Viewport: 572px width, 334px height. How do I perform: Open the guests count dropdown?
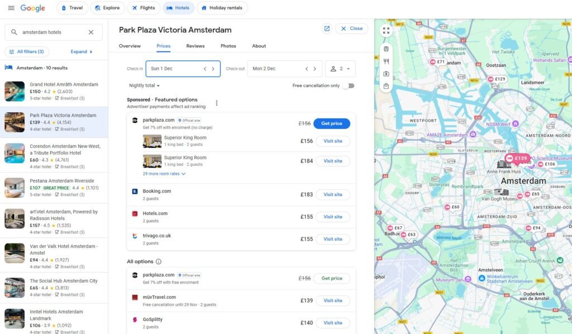coord(340,69)
